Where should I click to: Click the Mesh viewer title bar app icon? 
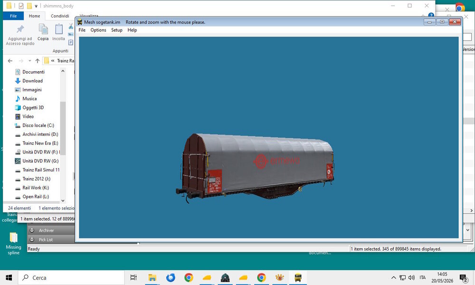point(80,22)
